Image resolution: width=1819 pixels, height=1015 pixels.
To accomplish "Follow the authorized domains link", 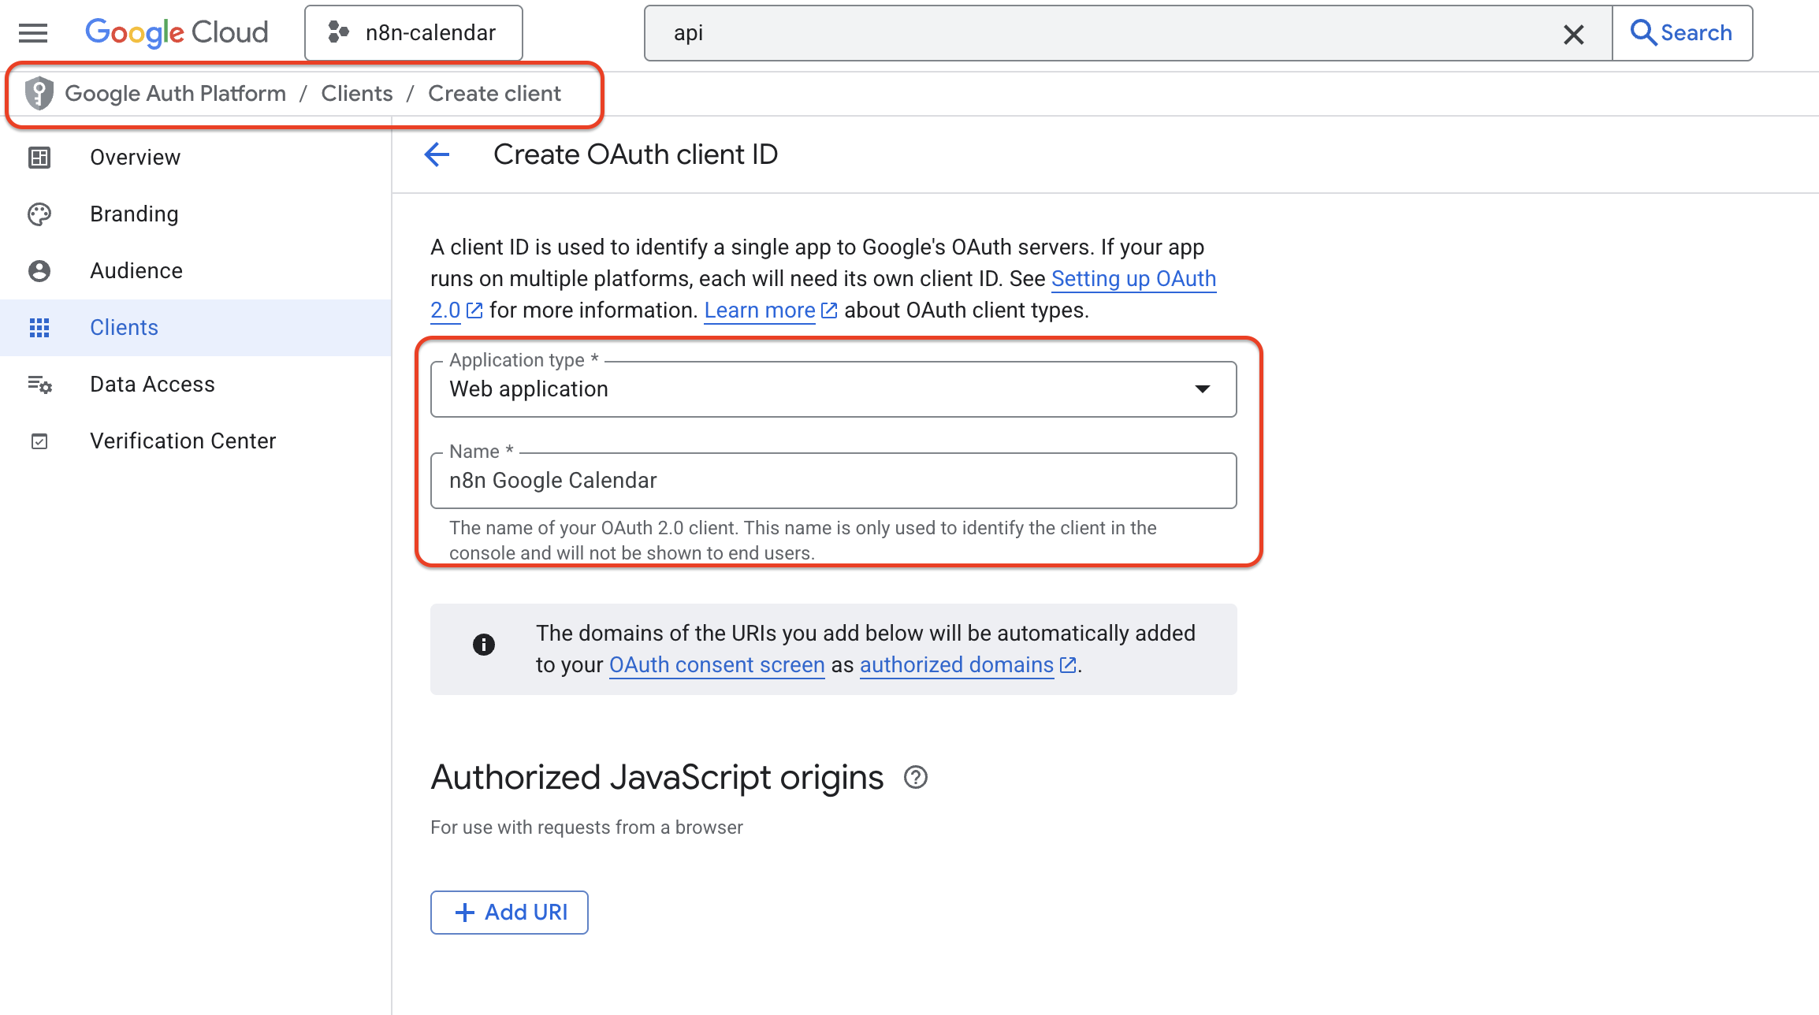I will tap(957, 665).
